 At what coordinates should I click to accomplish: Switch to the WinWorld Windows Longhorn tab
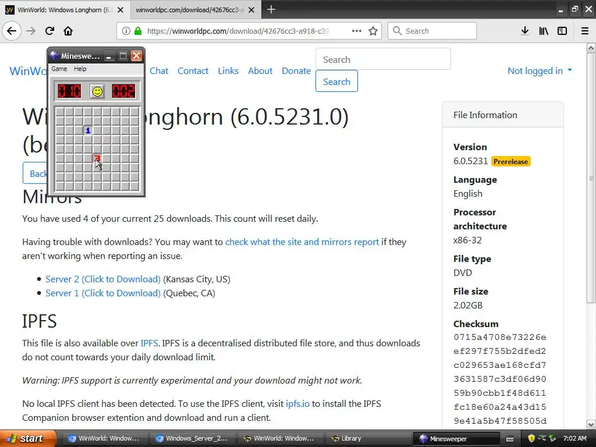65,10
